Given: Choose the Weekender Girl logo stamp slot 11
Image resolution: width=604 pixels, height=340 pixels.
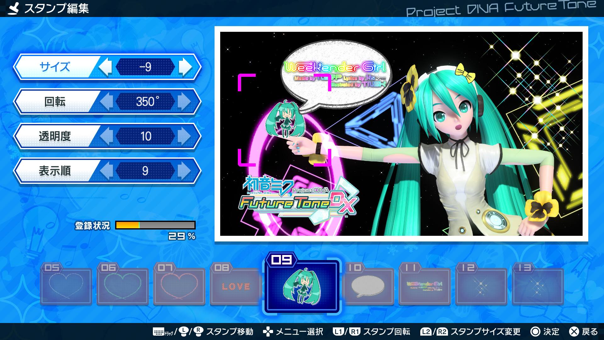Looking at the screenshot, I should click(425, 286).
